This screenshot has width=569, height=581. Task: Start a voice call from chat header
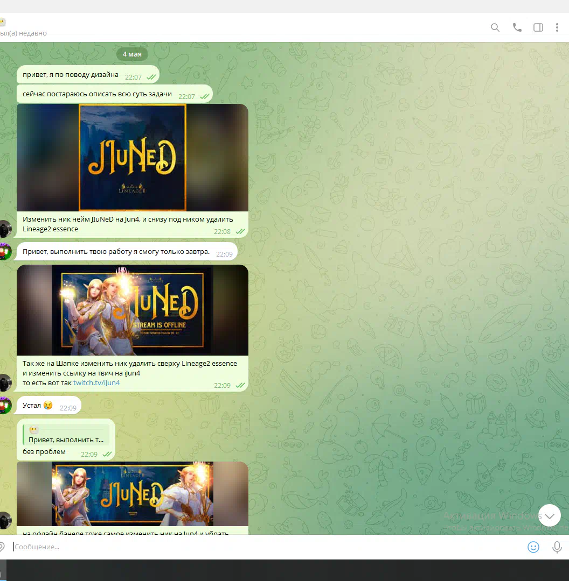517,27
